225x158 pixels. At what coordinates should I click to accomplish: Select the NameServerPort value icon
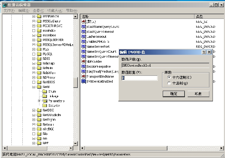(x=84, y=46)
